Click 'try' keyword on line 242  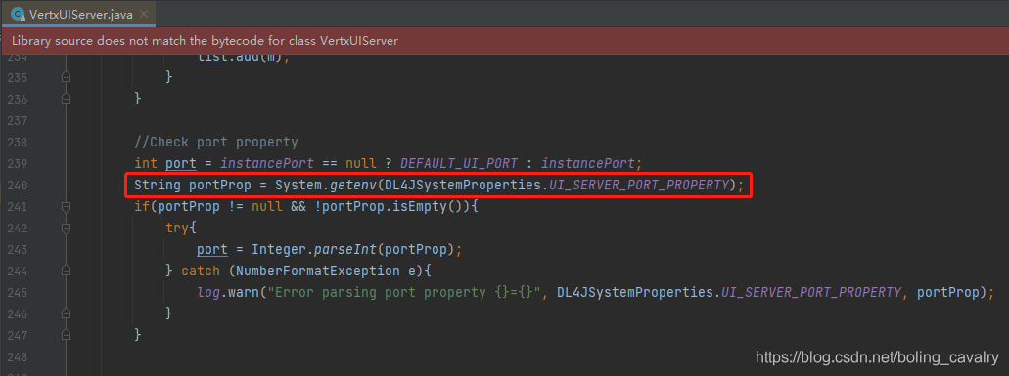tap(177, 229)
